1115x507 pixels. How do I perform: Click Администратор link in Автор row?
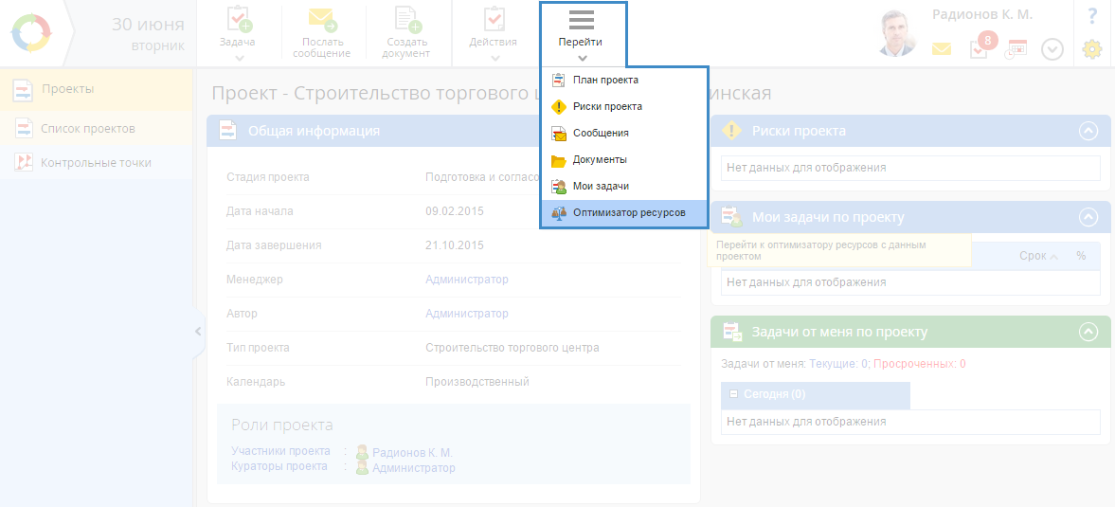[x=466, y=314]
